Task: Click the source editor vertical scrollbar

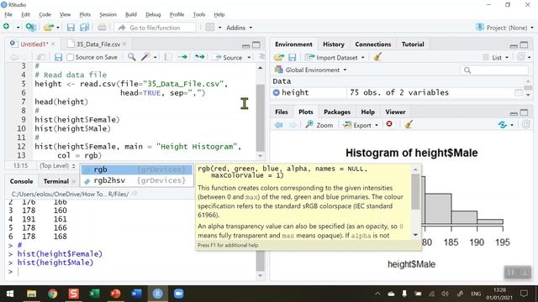Action: click(260, 117)
